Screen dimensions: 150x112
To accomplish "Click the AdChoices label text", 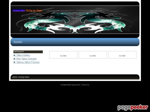I will [18, 52].
